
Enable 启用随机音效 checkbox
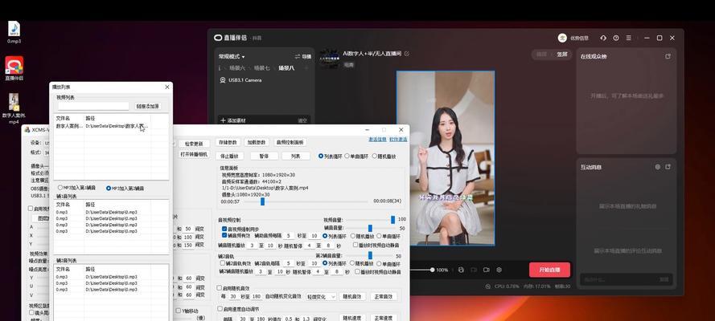click(220, 288)
